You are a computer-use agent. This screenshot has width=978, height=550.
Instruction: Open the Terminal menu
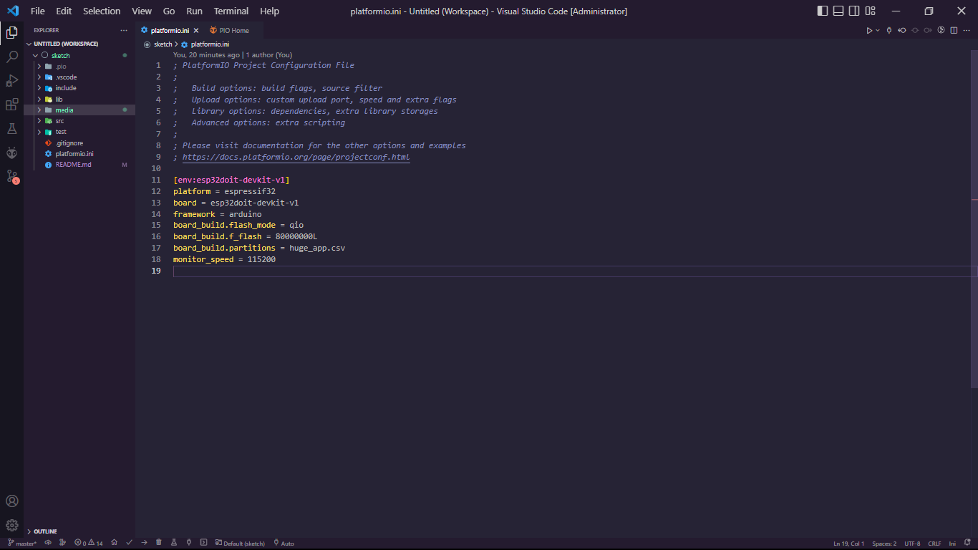pyautogui.click(x=231, y=11)
